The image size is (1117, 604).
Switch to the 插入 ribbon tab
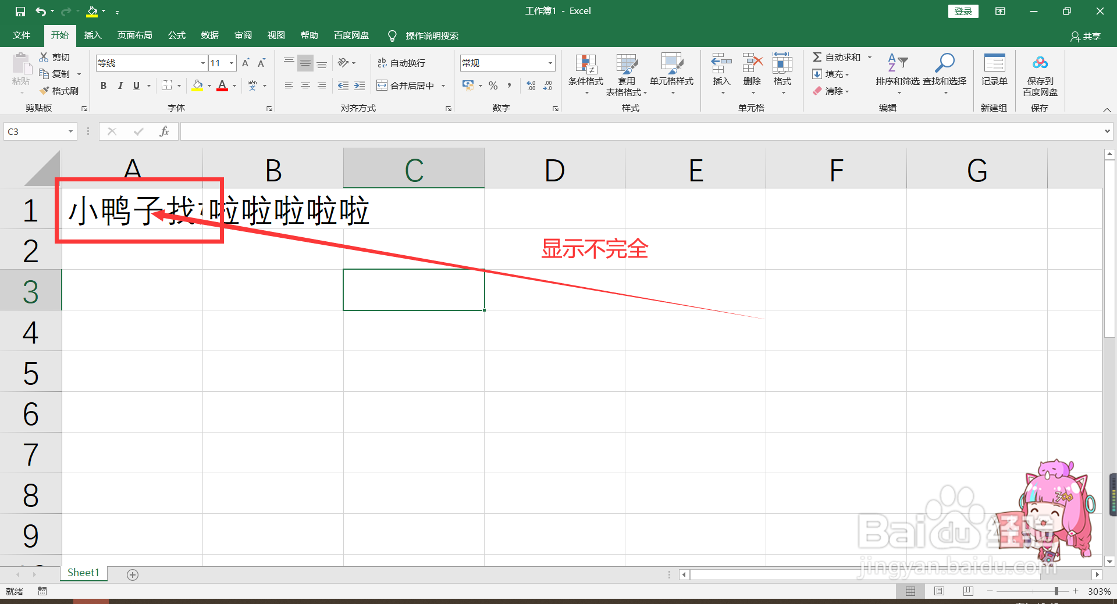[x=93, y=35]
